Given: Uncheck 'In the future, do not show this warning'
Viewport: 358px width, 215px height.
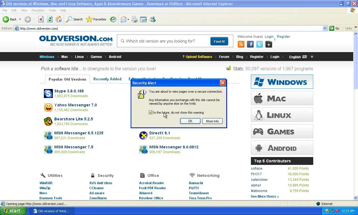Looking at the screenshot, I should [x=151, y=113].
